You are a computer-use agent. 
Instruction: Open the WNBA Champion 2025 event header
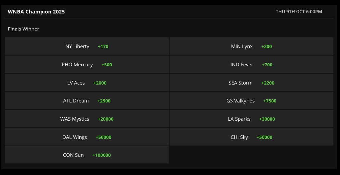tap(36, 12)
